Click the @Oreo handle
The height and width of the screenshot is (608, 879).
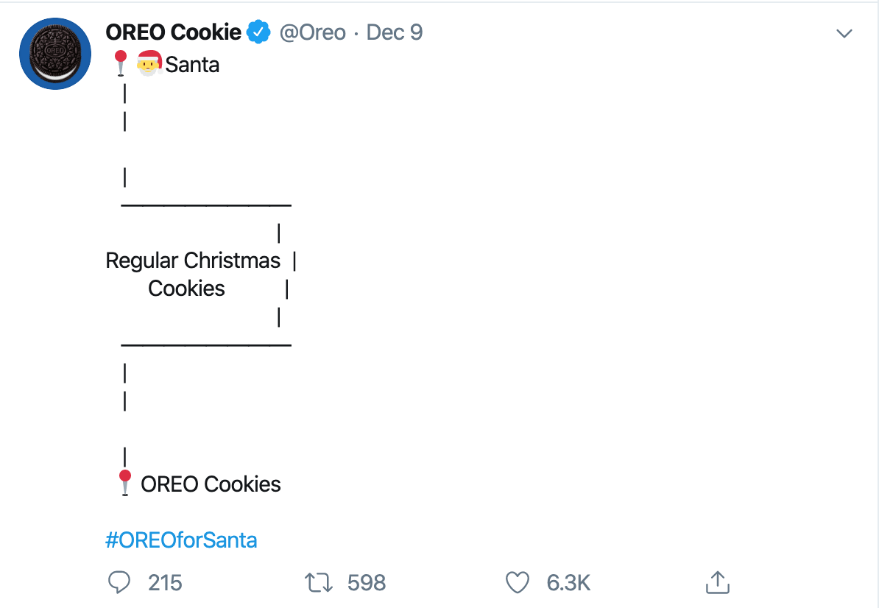pyautogui.click(x=314, y=32)
